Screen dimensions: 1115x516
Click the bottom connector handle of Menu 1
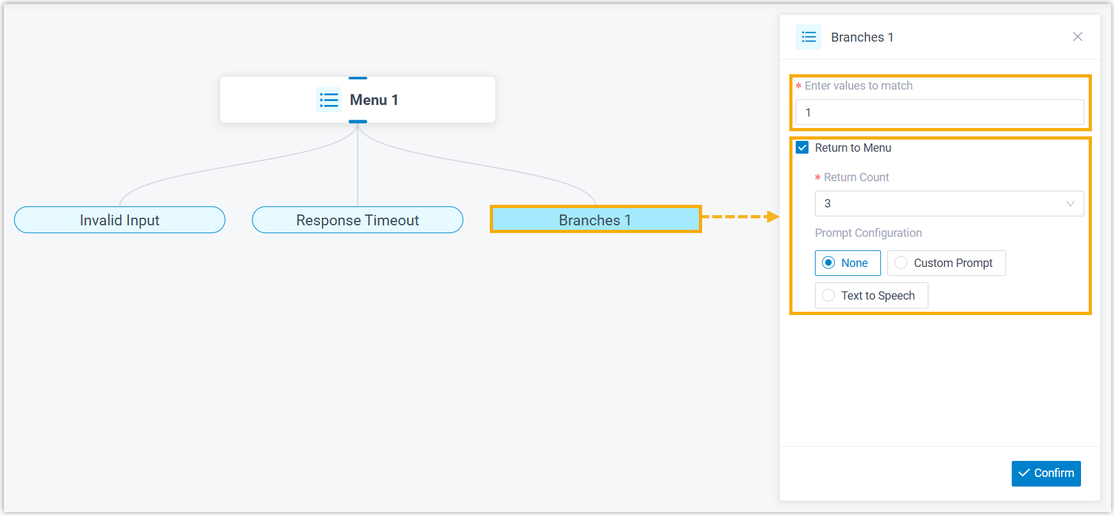tap(358, 121)
